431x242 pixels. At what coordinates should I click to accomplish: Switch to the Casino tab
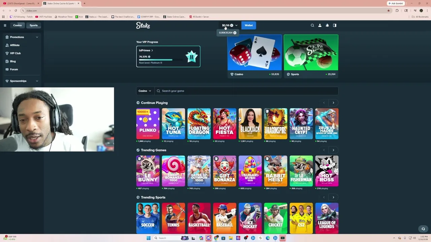pos(18,25)
